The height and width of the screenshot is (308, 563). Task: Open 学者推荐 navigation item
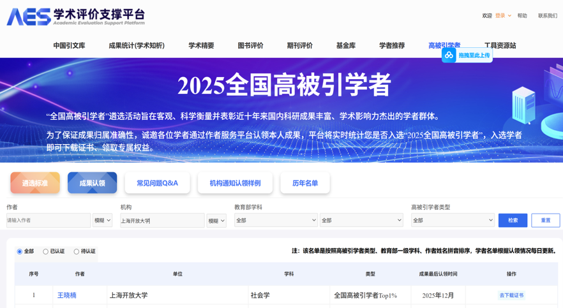point(392,45)
